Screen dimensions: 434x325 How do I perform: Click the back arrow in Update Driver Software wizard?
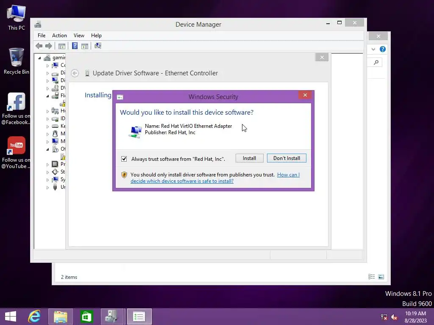[x=75, y=73]
